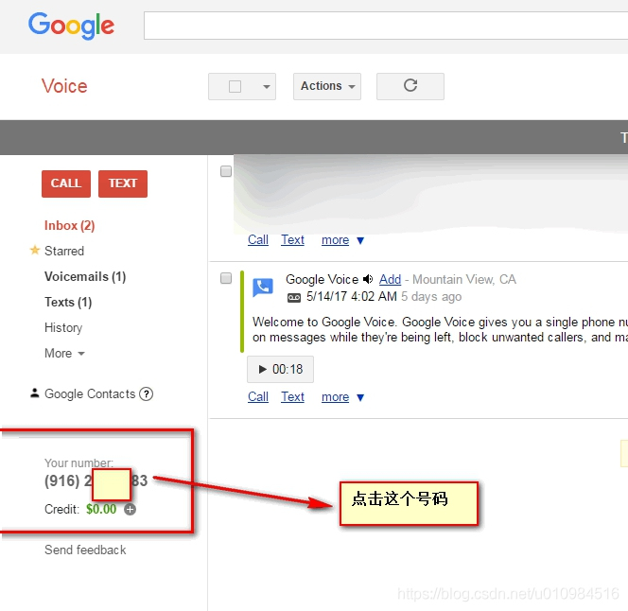The width and height of the screenshot is (628, 611).
Task: Expand more options under the first blurred message
Action: [x=342, y=240]
